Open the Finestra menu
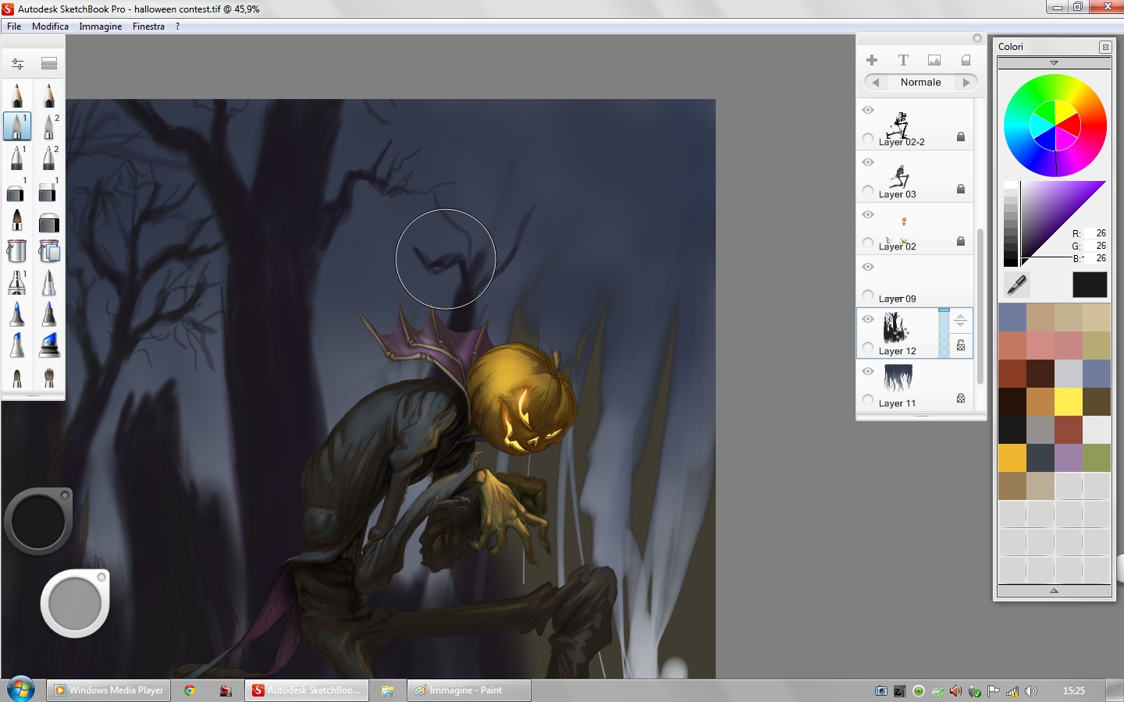The height and width of the screenshot is (702, 1124). [148, 26]
